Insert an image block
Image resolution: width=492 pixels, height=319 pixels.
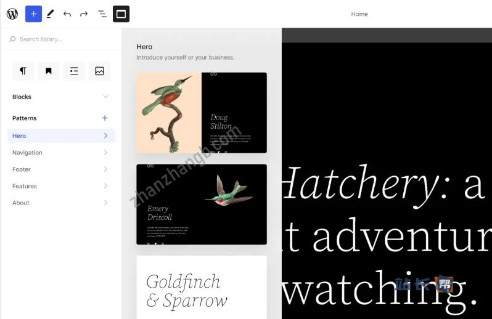coord(99,71)
